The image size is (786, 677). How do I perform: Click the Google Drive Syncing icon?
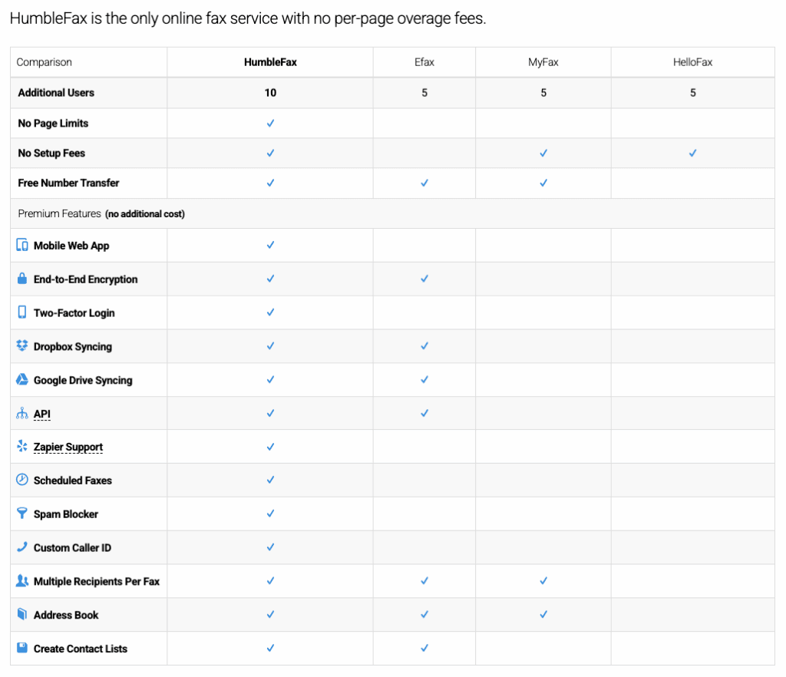pyautogui.click(x=22, y=380)
